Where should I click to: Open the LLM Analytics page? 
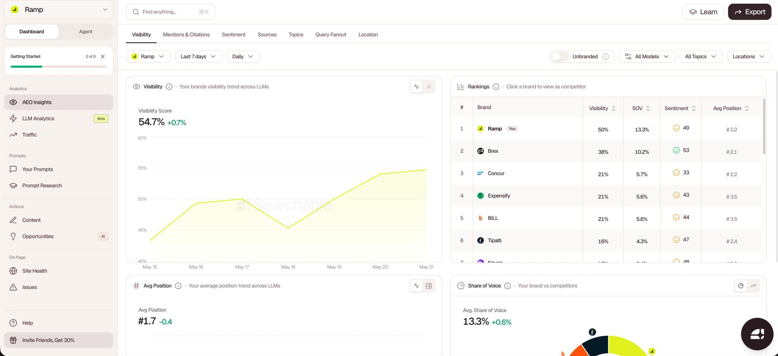(x=59, y=118)
